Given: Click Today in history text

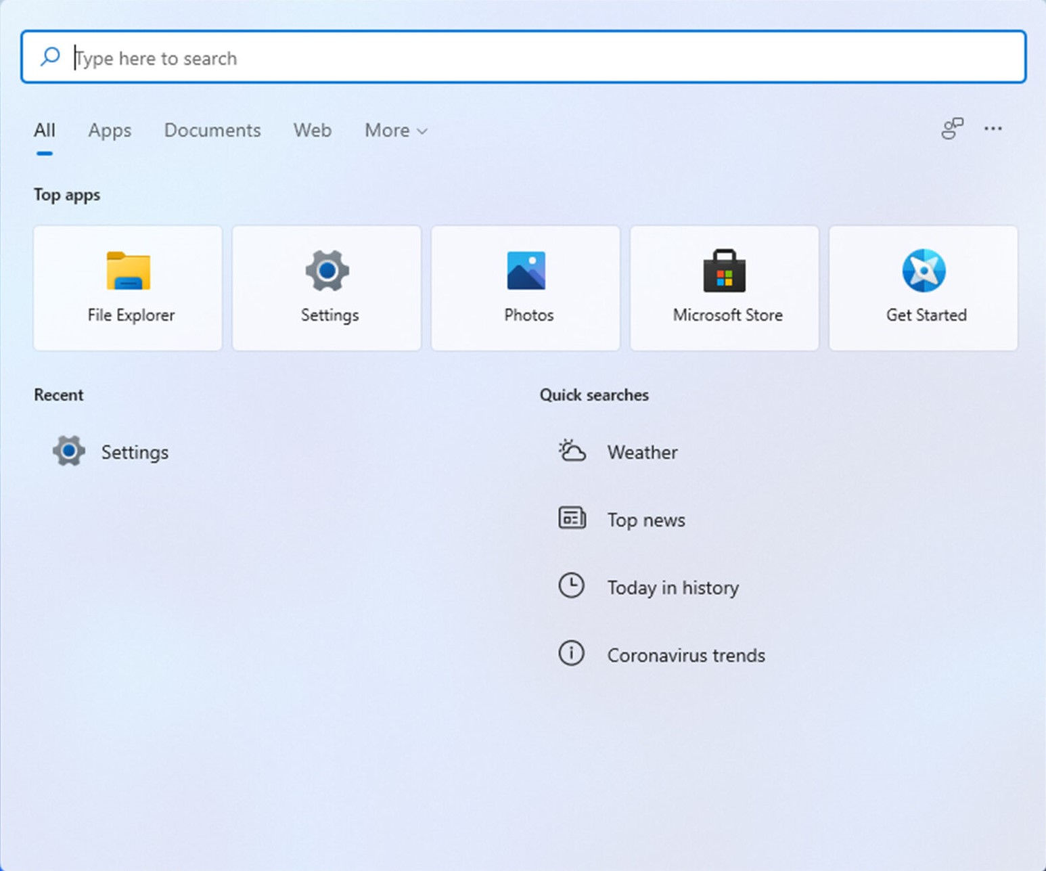Looking at the screenshot, I should tap(673, 587).
